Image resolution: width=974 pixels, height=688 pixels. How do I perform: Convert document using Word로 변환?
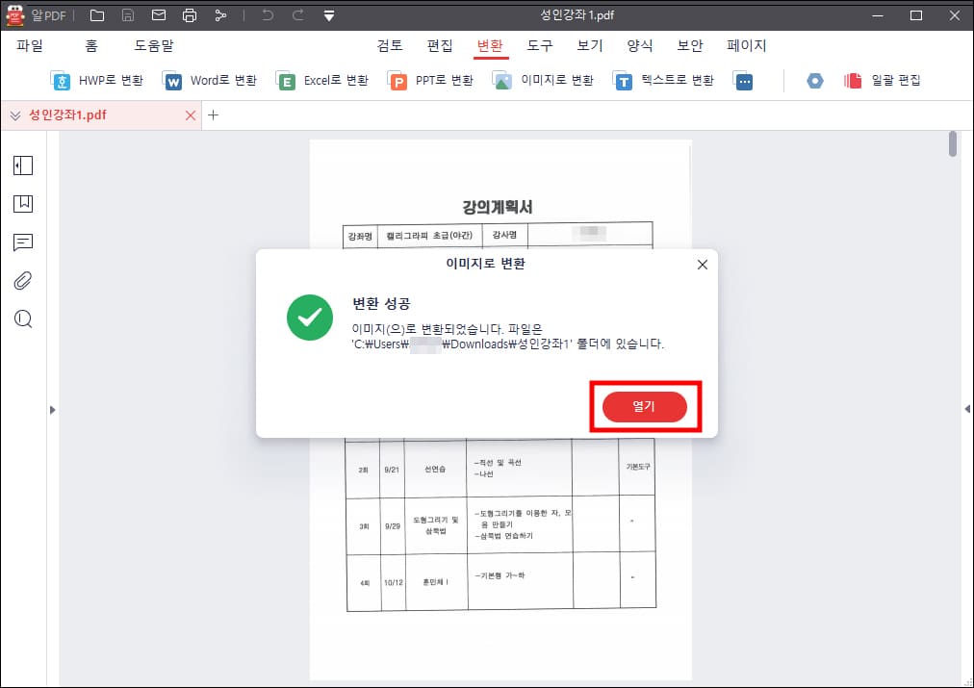tap(210, 81)
